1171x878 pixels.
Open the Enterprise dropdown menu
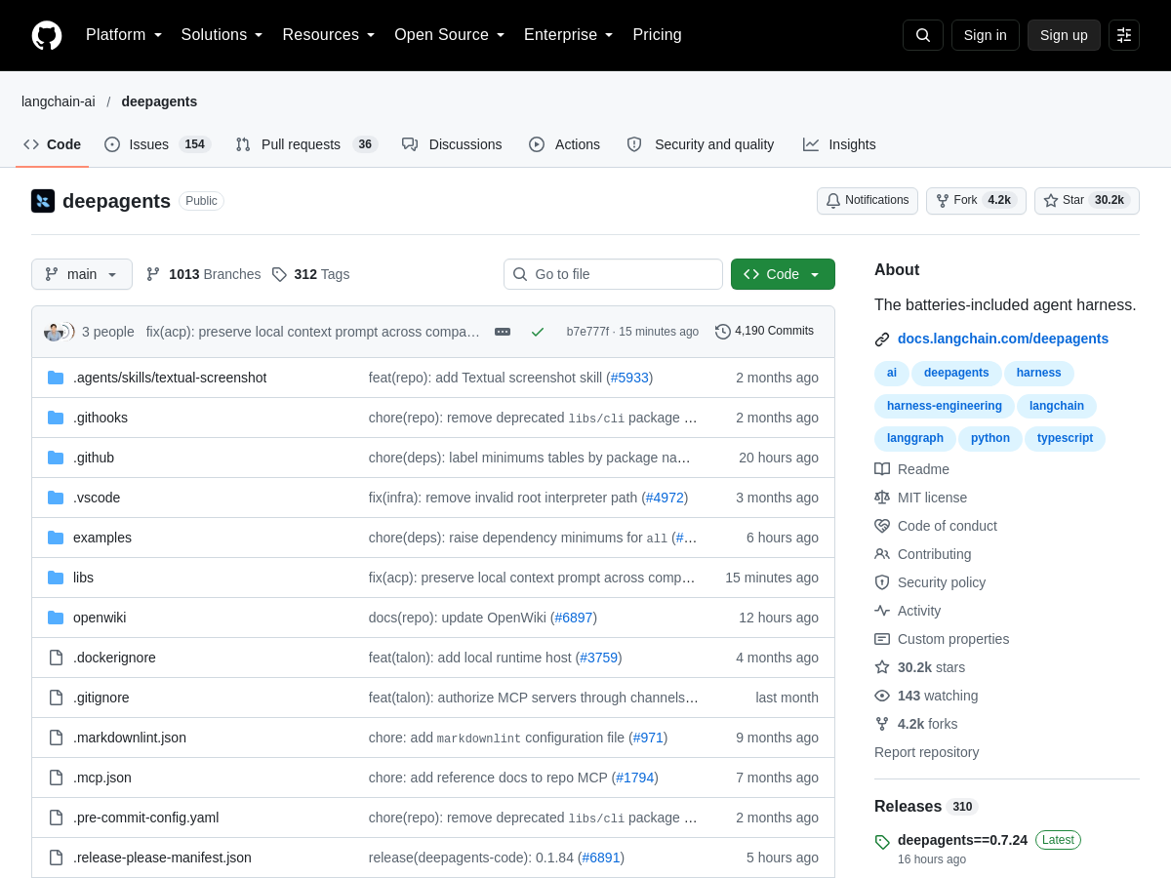pos(569,35)
